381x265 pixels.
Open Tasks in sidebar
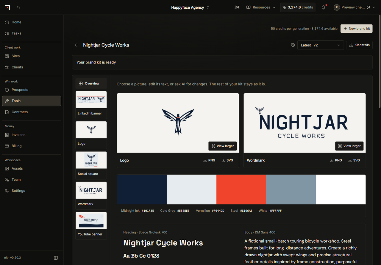[x=32, y=33]
